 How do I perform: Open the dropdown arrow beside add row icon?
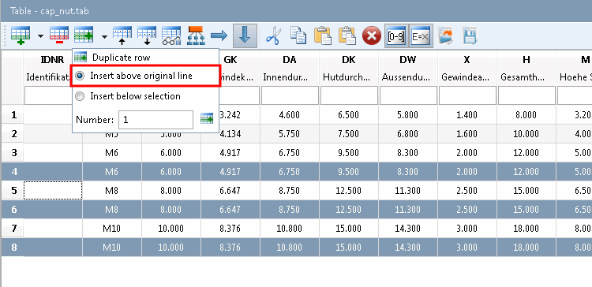40,36
